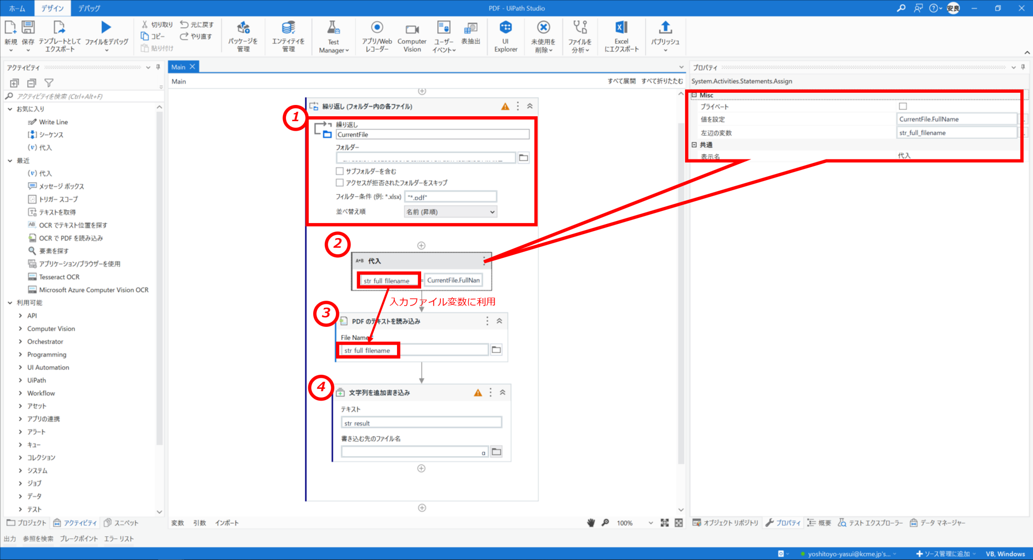Browse for 書き込む先のファイル名 output file
This screenshot has width=1033, height=560.
[x=496, y=451]
